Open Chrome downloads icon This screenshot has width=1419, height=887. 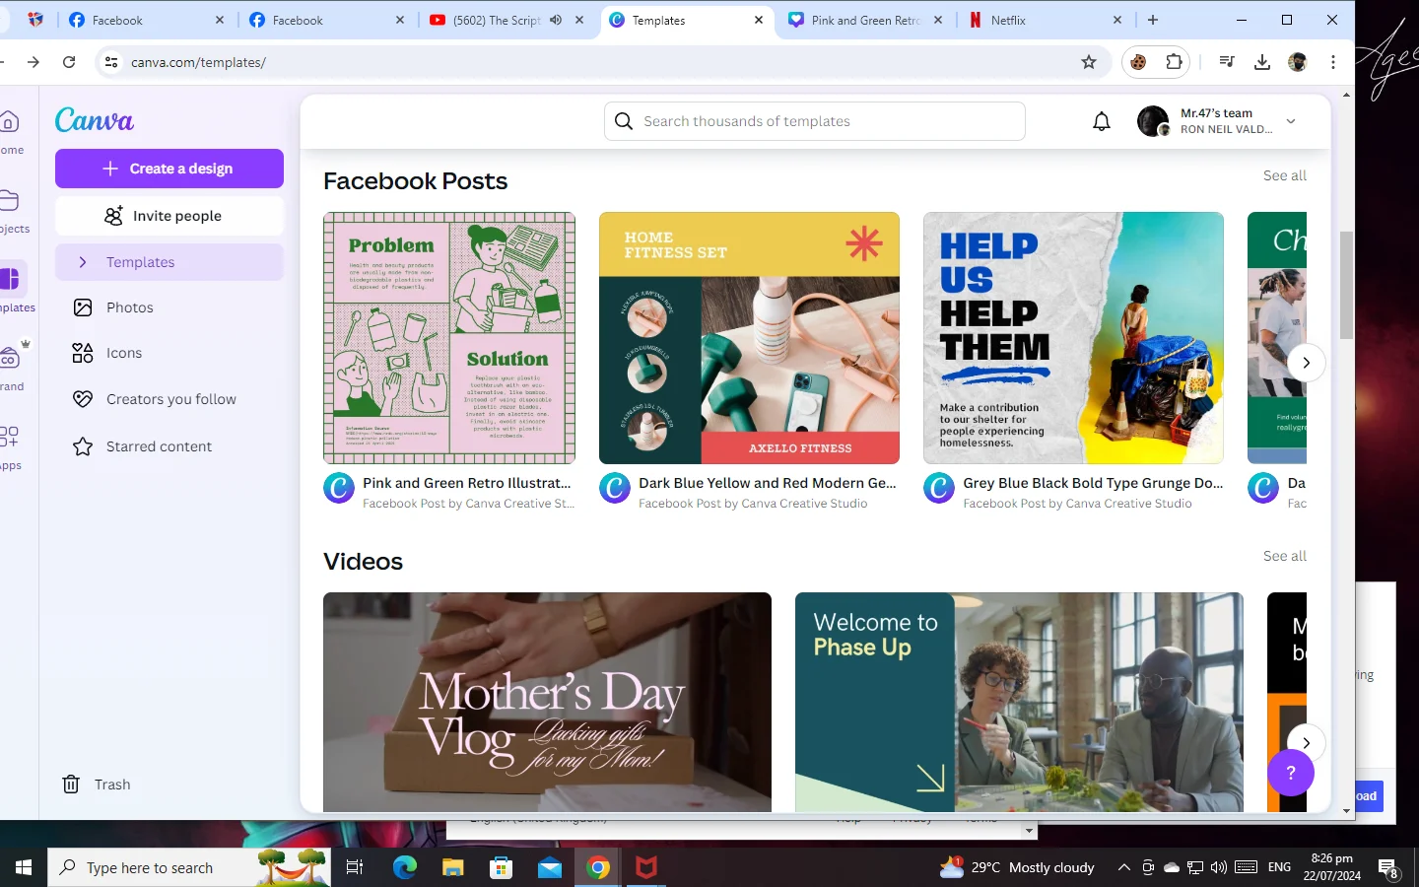point(1262,62)
